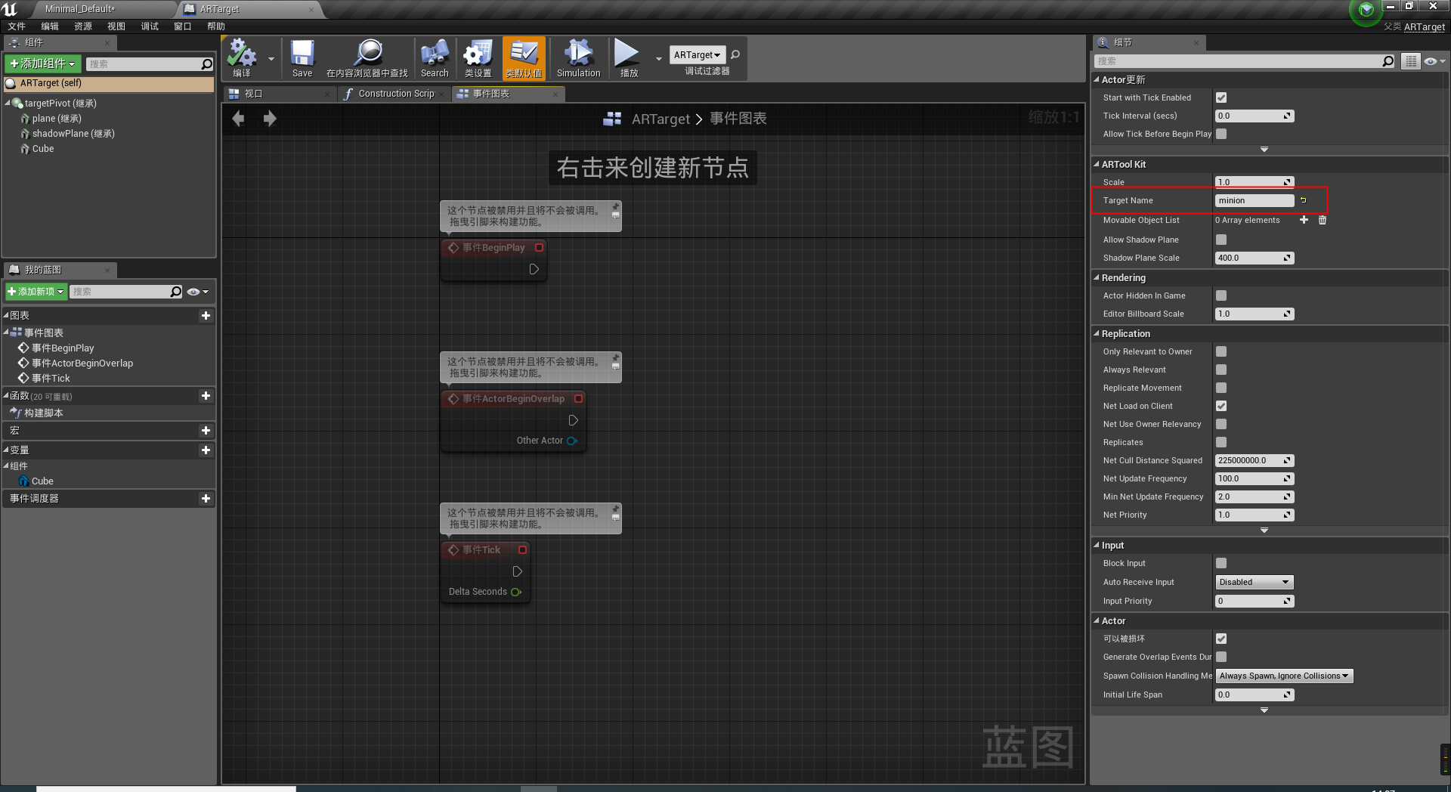The width and height of the screenshot is (1451, 792).
Task: Open Class Settings (类设置)
Action: (478, 58)
